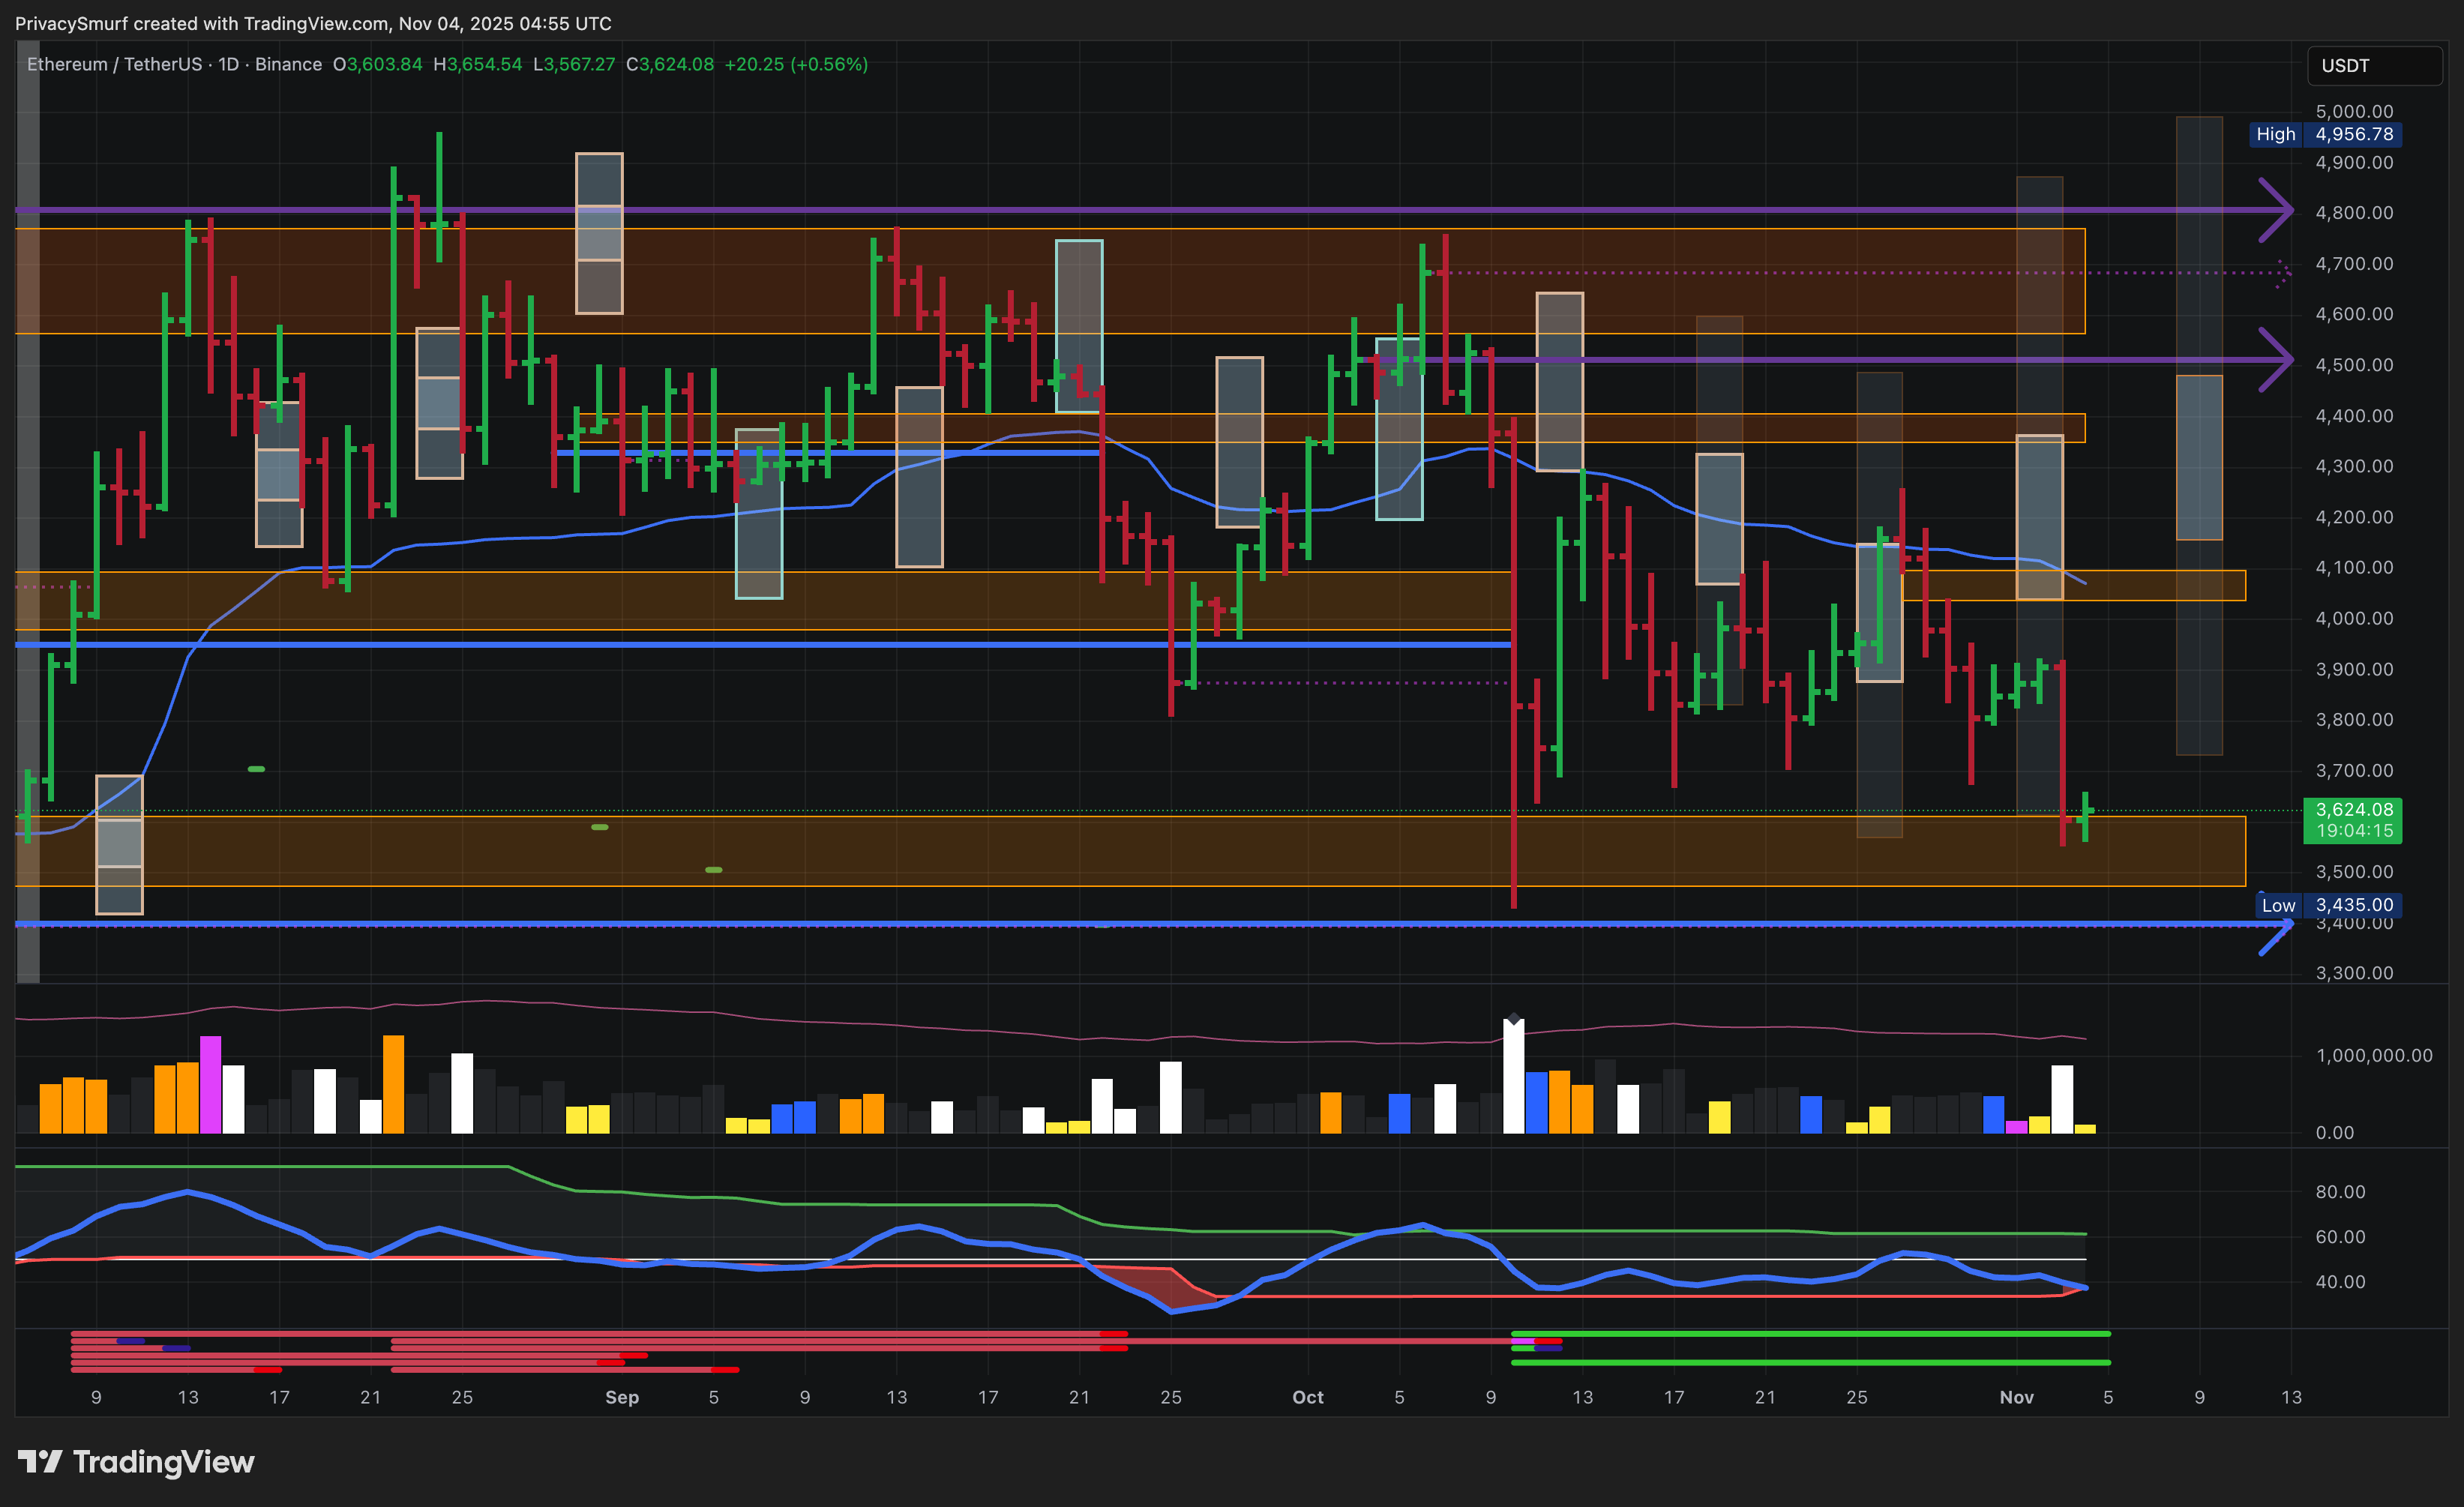Click the TradingView logo icon
Screen dimensions: 2464x1507
pyautogui.click(x=40, y=1462)
